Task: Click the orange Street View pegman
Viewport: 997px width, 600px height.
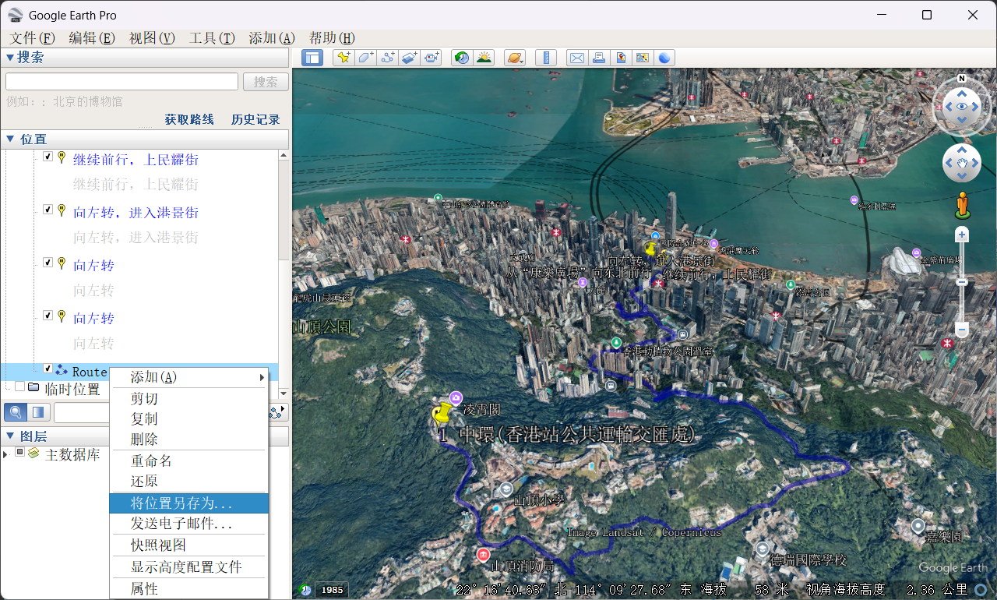Action: point(962,204)
